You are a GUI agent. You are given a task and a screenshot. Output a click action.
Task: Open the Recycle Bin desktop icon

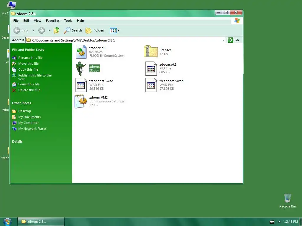pyautogui.click(x=288, y=201)
